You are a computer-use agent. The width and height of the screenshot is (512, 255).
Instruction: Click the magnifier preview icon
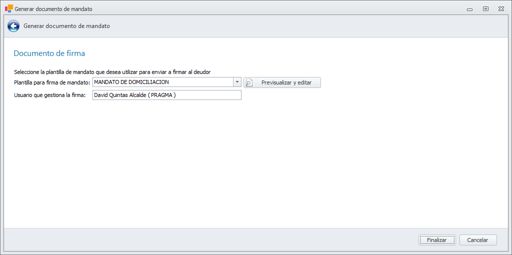[249, 82]
